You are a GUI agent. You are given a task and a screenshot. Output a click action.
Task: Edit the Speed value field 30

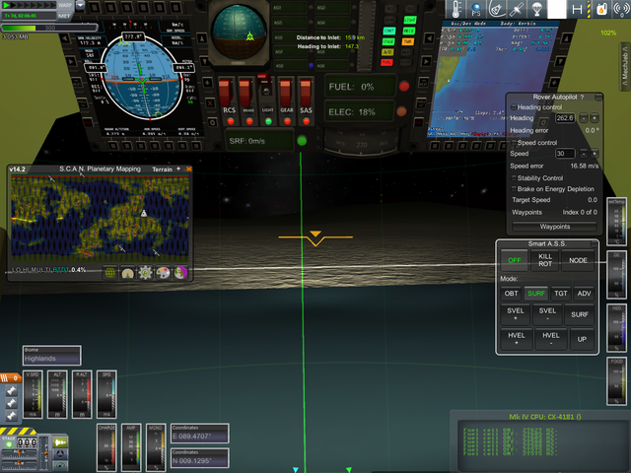565,154
